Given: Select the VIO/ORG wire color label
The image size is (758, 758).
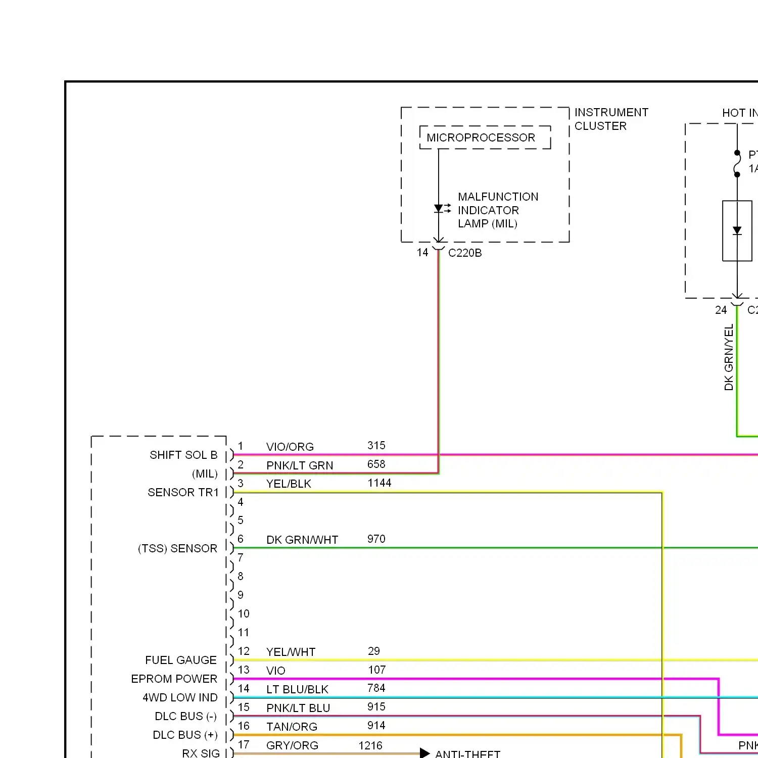Looking at the screenshot, I should point(290,447).
